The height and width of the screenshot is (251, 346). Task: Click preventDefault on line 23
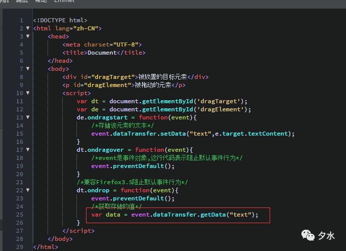click(139, 198)
